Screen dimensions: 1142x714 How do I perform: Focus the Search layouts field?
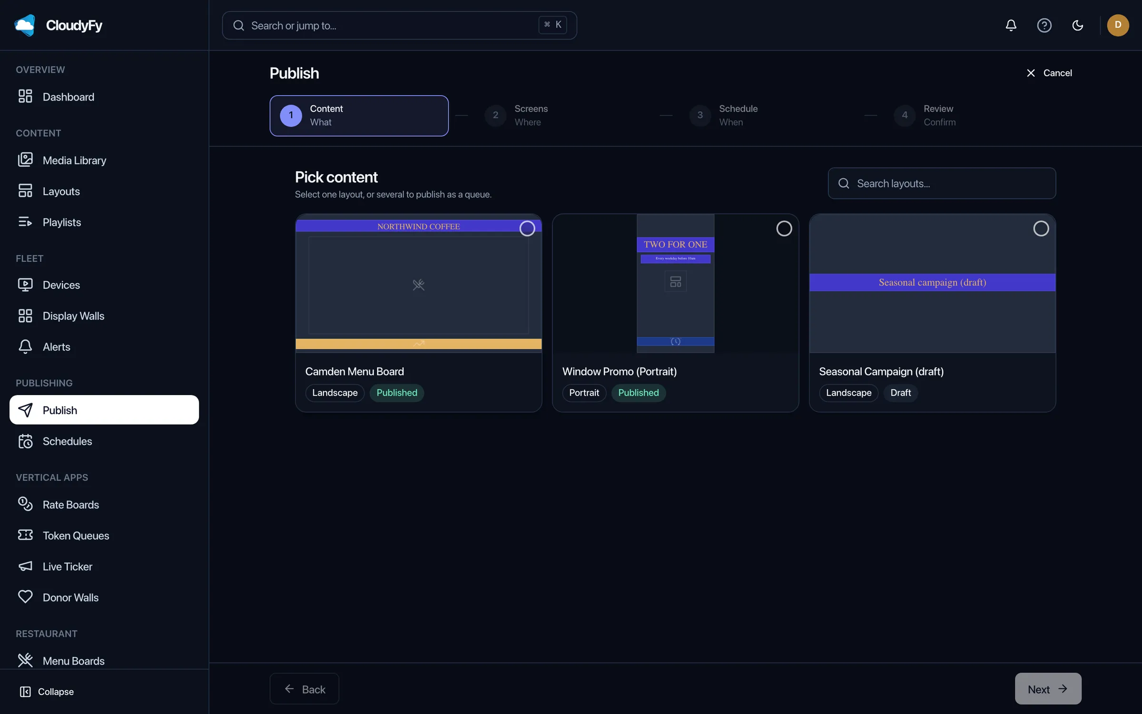(942, 183)
